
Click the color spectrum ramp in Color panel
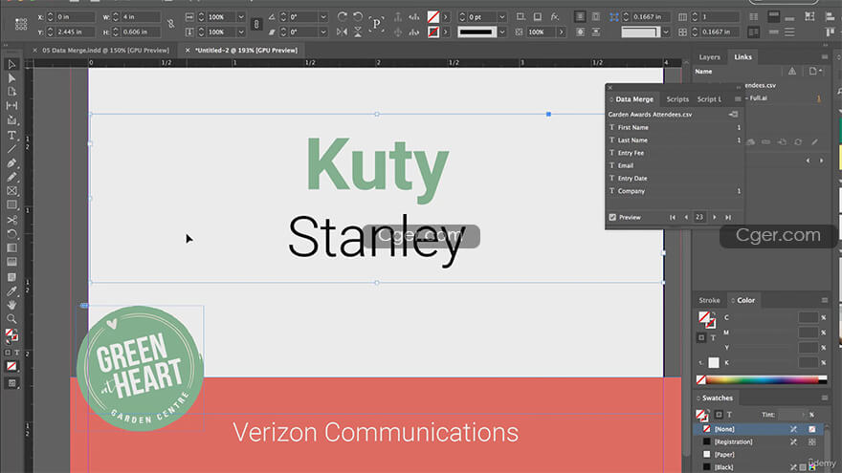click(x=762, y=379)
